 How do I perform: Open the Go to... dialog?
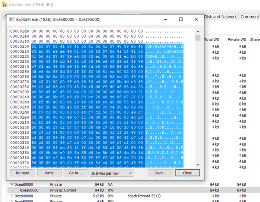76,173
